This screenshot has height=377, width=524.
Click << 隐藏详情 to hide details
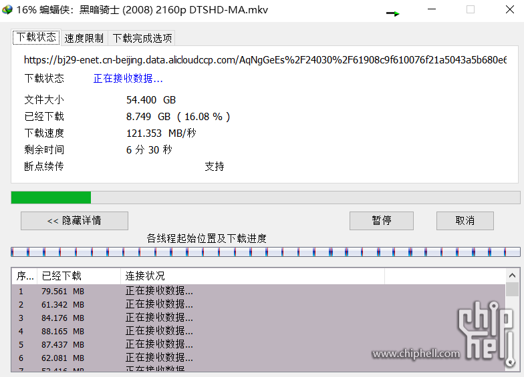74,220
